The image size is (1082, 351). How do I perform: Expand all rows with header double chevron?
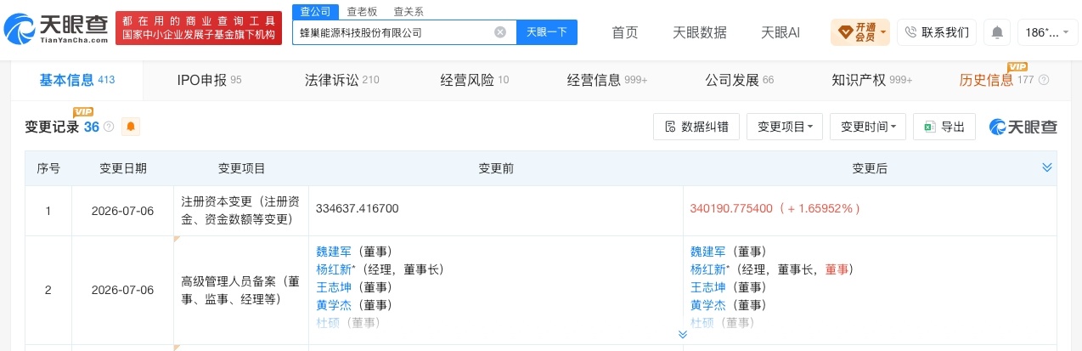click(x=1047, y=168)
